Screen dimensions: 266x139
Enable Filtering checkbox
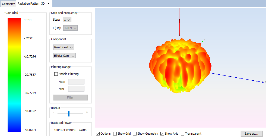(56, 74)
